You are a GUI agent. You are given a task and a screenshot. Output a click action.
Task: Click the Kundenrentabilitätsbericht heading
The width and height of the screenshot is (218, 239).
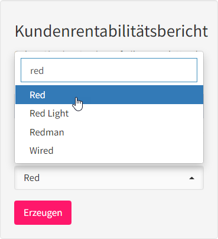point(112,31)
